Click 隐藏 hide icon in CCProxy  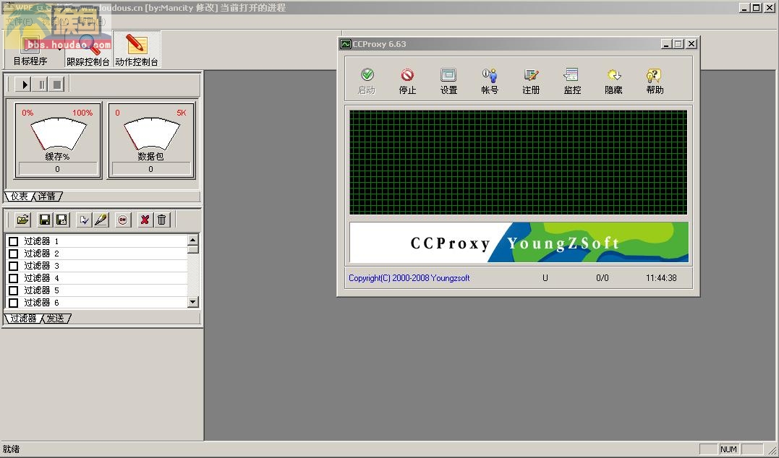[613, 81]
